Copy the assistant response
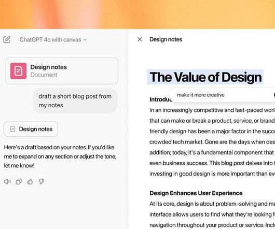 click(19, 181)
